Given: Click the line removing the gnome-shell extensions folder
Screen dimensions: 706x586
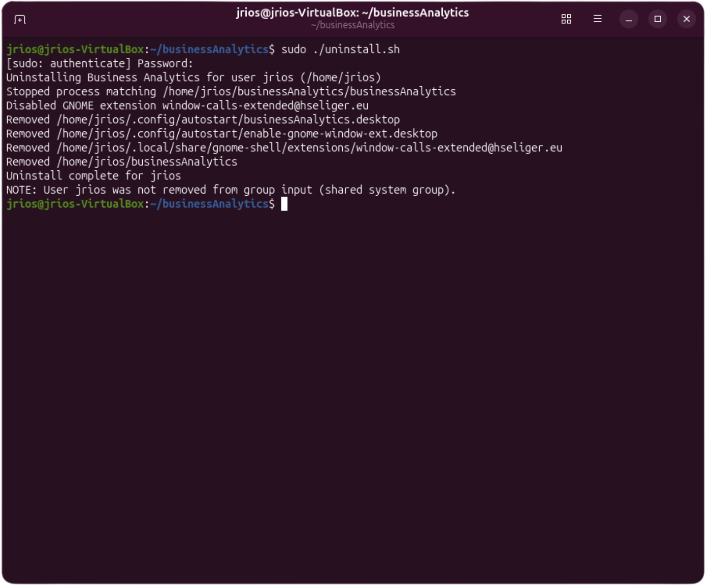Looking at the screenshot, I should [x=284, y=148].
